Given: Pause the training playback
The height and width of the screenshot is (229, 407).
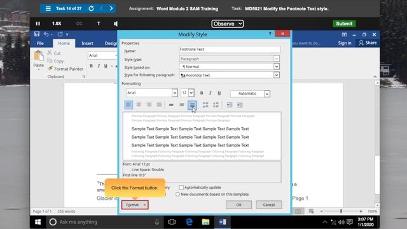Looking at the screenshot, I should click(38, 24).
